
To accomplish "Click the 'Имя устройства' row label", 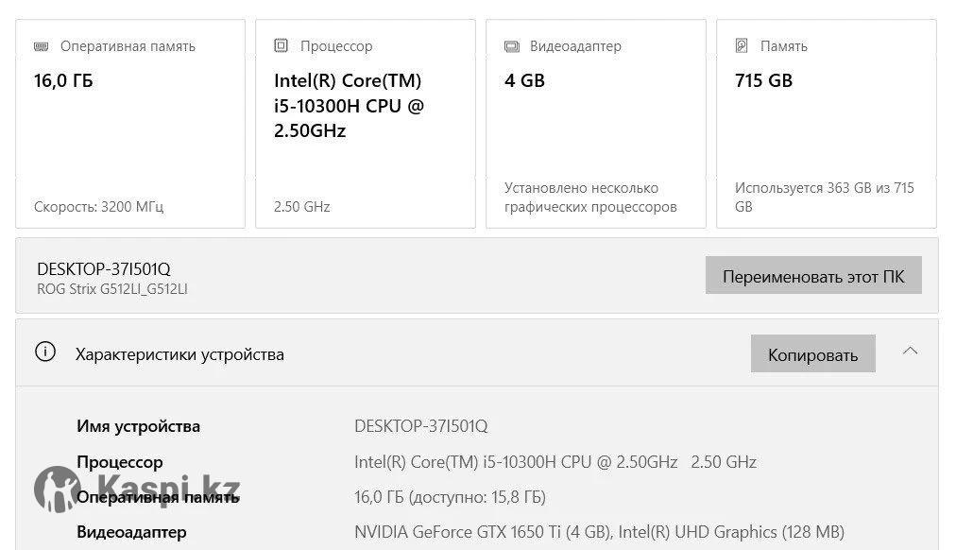I will click(x=138, y=426).
